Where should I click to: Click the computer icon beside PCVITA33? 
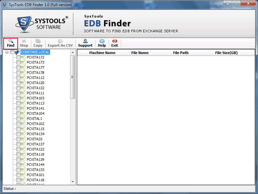(x=23, y=139)
